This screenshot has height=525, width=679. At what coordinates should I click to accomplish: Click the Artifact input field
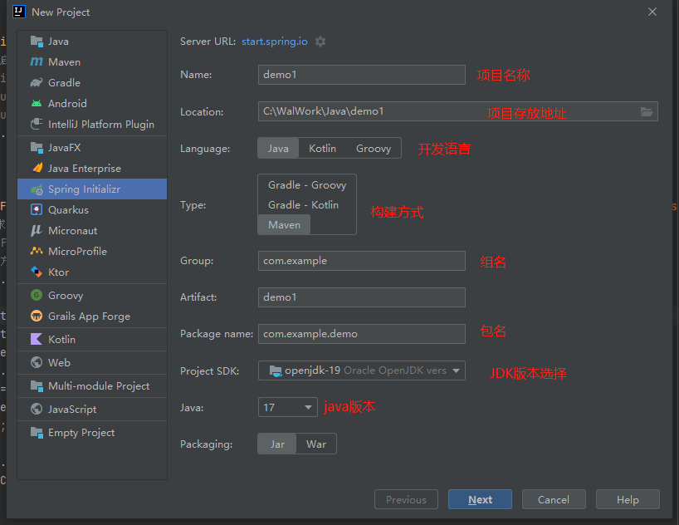362,297
